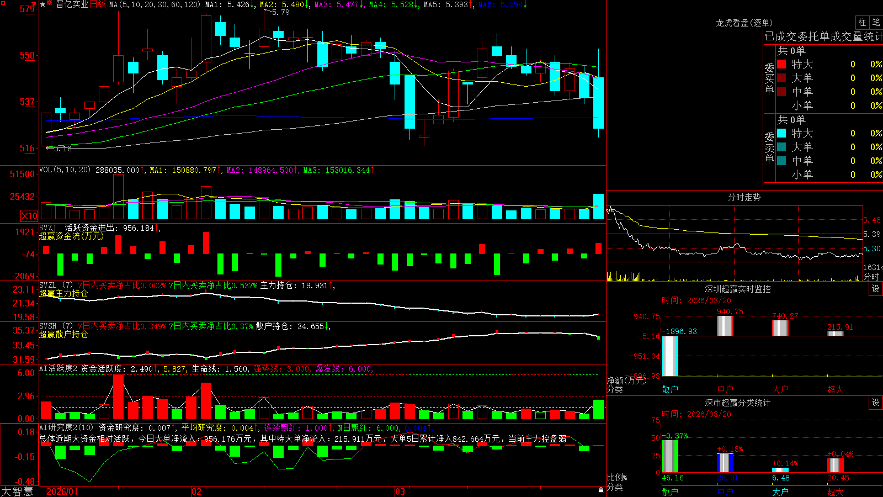Click the teal 中单 sell-order swatch

tap(781, 161)
